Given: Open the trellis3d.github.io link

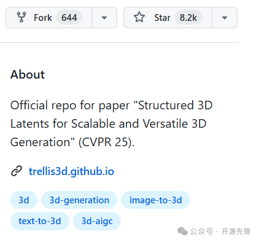Looking at the screenshot, I should (x=71, y=171).
